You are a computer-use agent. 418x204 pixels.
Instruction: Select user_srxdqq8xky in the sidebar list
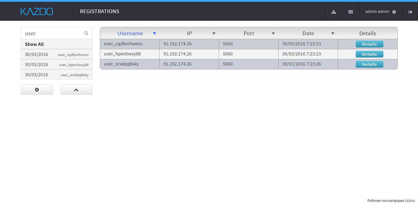click(x=57, y=75)
